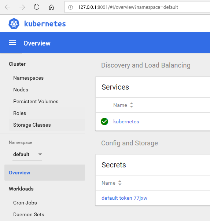Click the Cluster section heading
The height and width of the screenshot is (221, 210).
tap(17, 64)
